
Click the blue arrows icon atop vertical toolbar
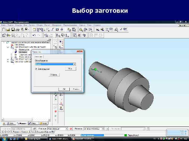pos(61,42)
